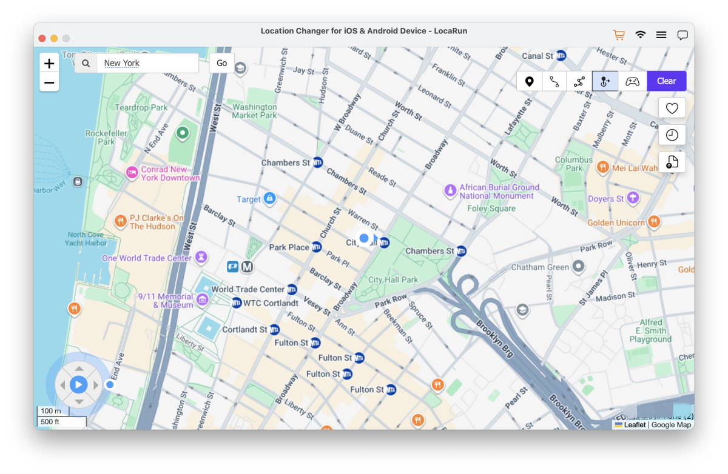Open the hamburger menu in the title bar
This screenshot has height=474, width=728.
pyautogui.click(x=661, y=35)
